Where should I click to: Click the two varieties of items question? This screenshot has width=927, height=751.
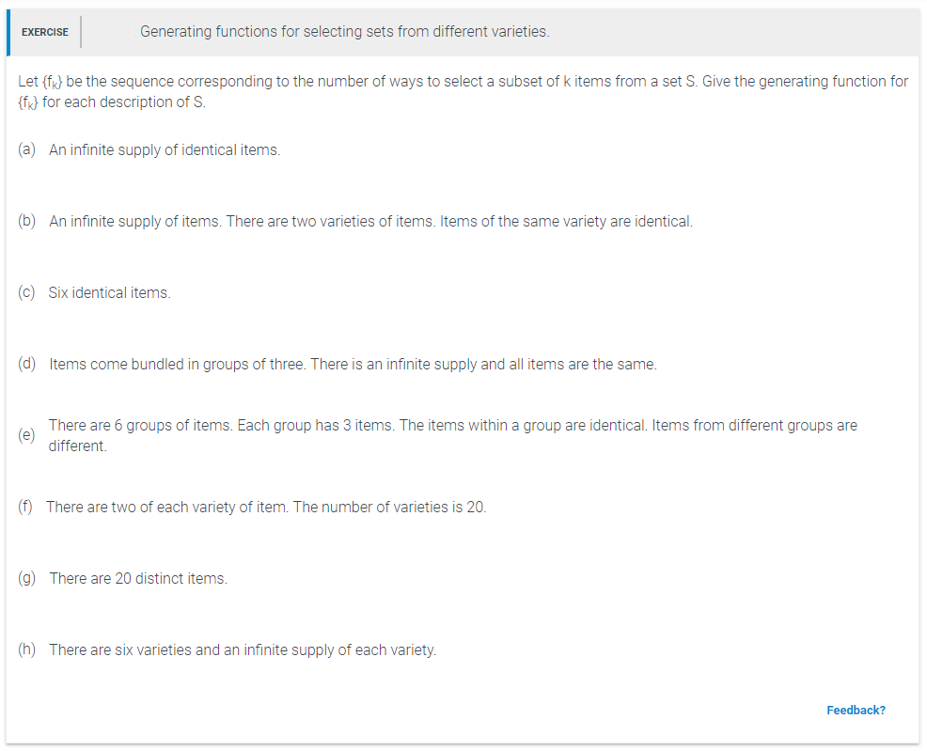(370, 222)
